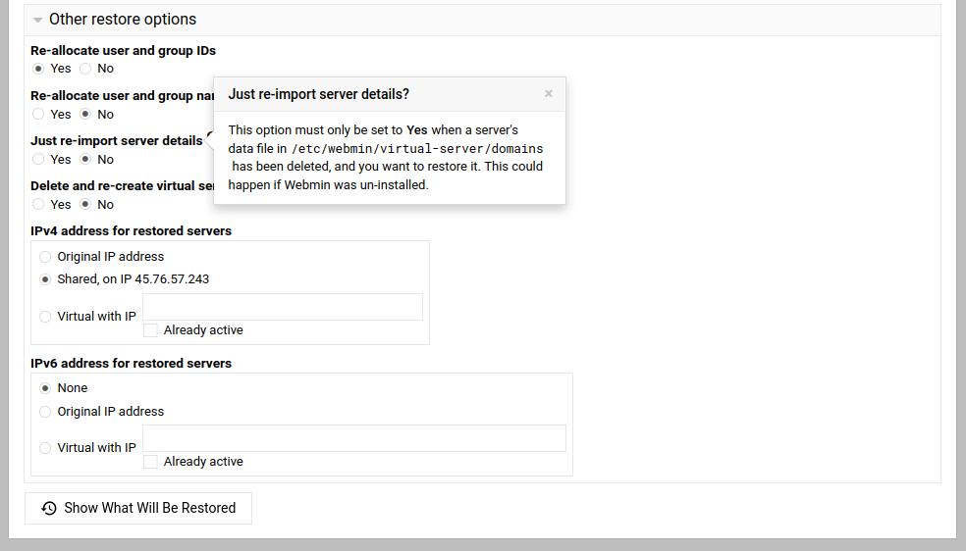
Task: Select Original IP address under IPv4
Action: [x=45, y=257]
